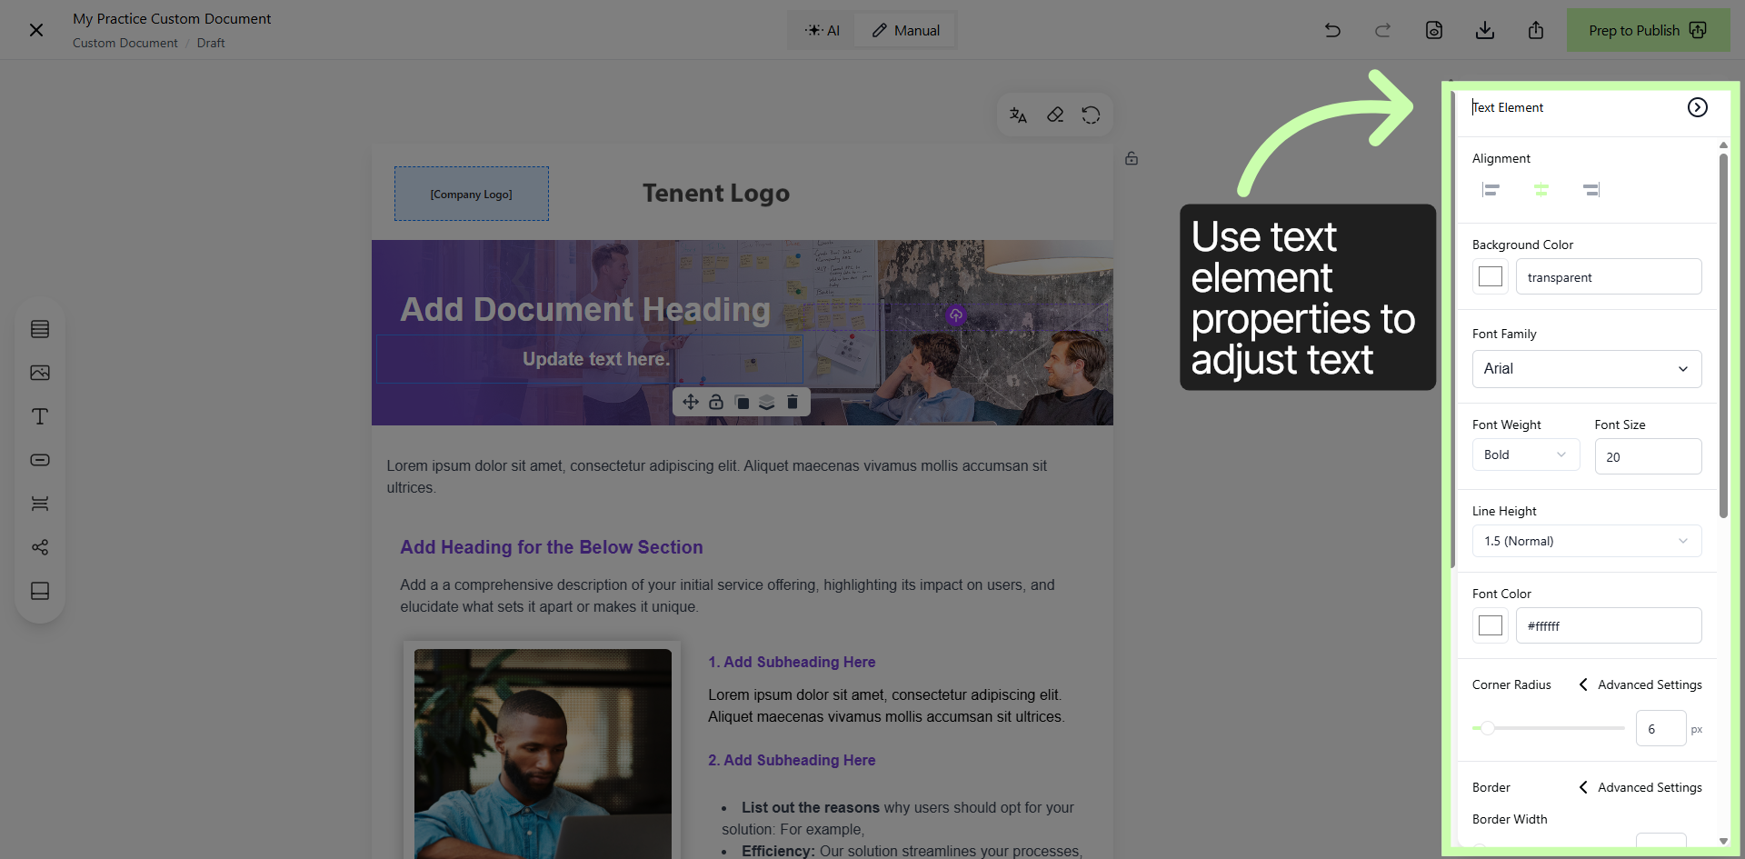Select the man with laptop image
The width and height of the screenshot is (1745, 859).
[x=543, y=754]
